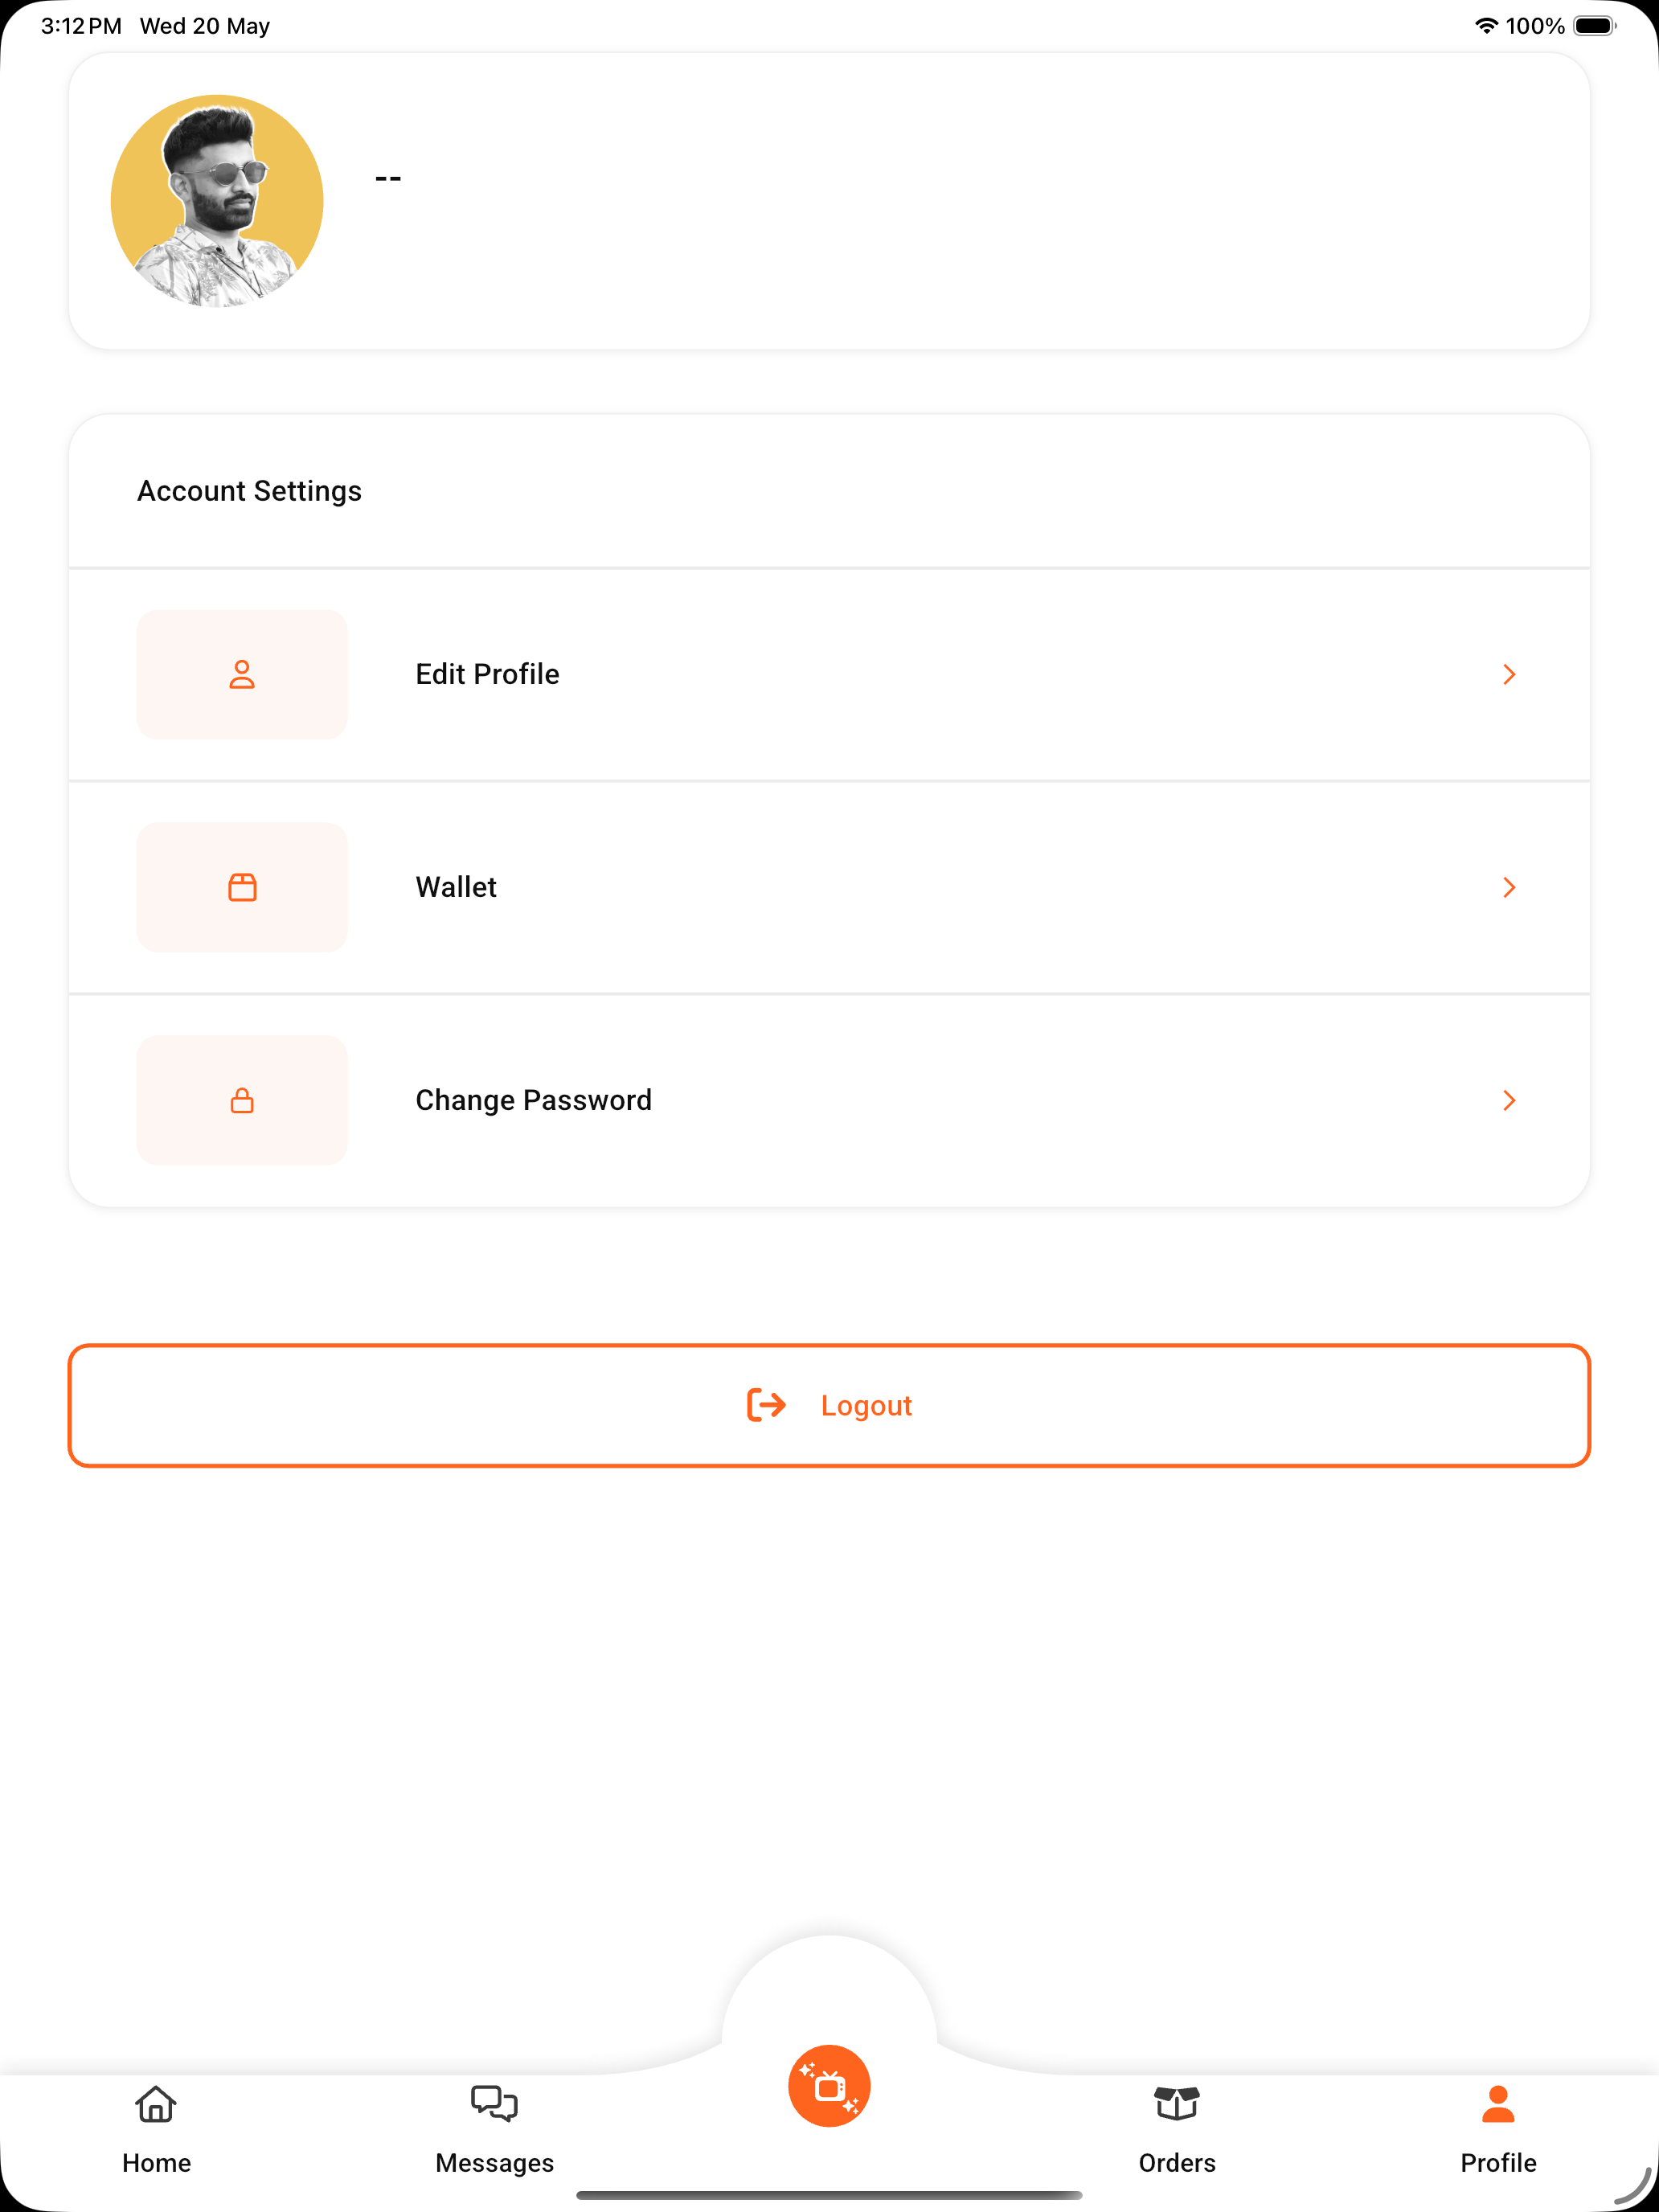Tap the Home house icon
The height and width of the screenshot is (2212, 1659).
click(156, 2104)
